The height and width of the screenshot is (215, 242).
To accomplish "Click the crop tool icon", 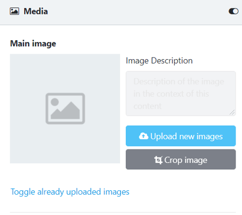I will (158, 160).
